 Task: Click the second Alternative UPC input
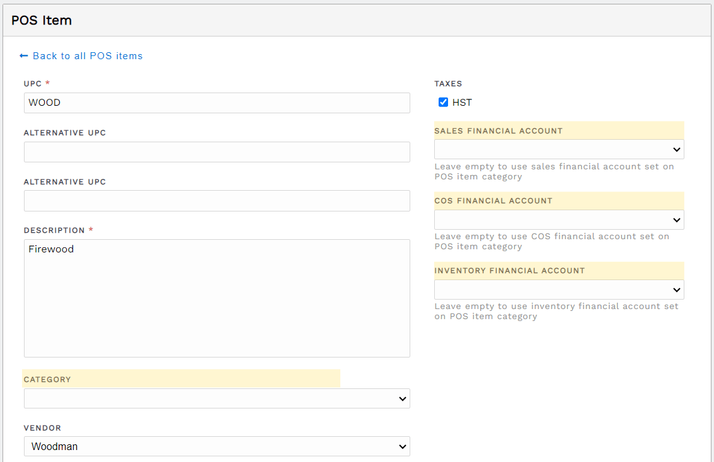[217, 201]
